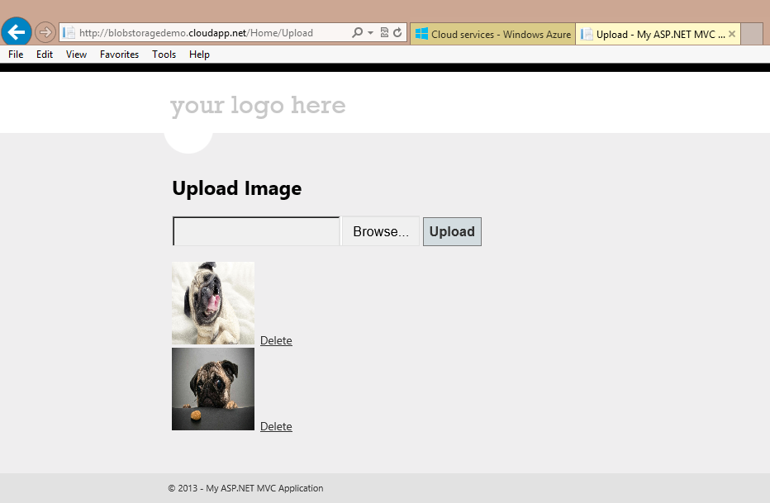The height and width of the screenshot is (503, 770).
Task: Refresh the page with the reload icon
Action: click(397, 32)
